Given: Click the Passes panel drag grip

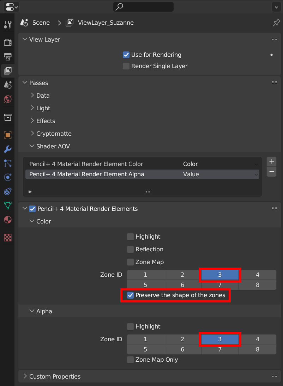Looking at the screenshot, I should [275, 82].
